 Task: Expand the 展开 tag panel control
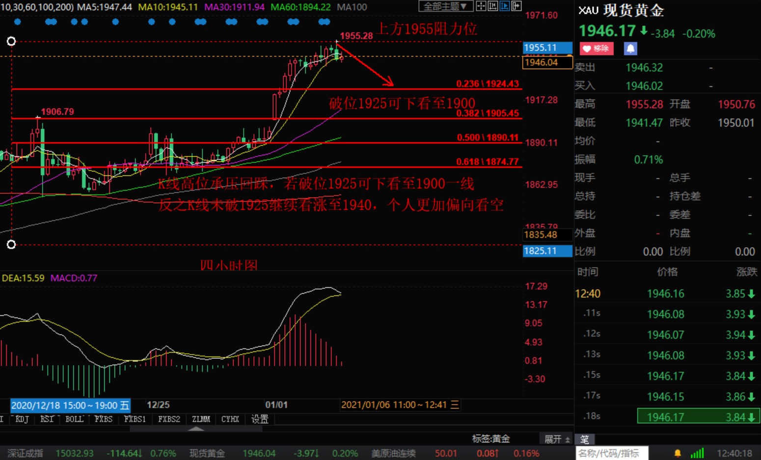pyautogui.click(x=557, y=439)
